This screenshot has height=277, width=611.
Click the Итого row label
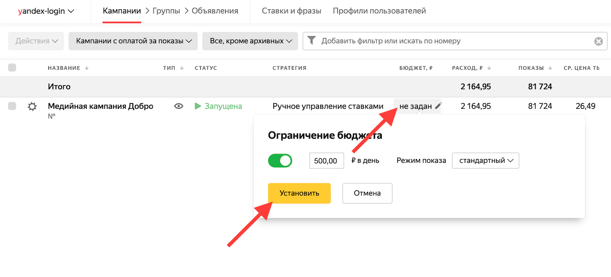[59, 87]
